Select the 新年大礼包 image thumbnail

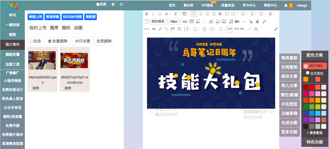tap(74, 60)
